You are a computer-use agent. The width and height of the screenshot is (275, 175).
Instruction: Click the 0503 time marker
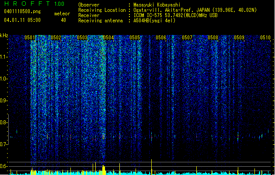[82, 38]
